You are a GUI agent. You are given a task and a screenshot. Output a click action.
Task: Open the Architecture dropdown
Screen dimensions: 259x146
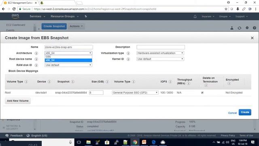point(68,53)
